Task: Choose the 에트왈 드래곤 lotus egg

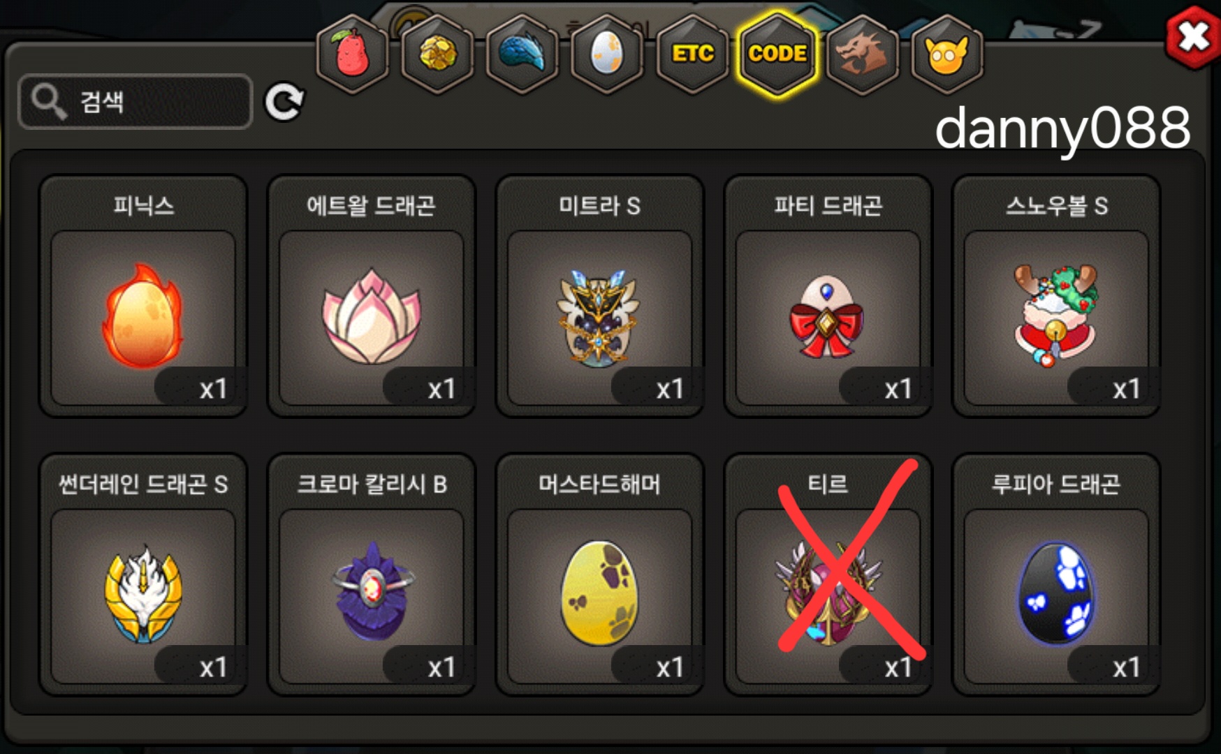Action: (x=372, y=296)
